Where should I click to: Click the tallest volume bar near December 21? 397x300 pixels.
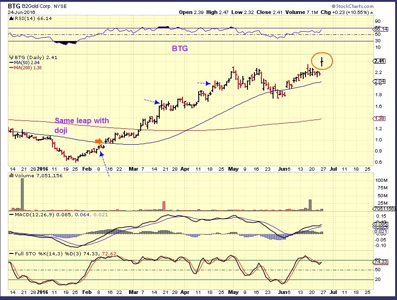(x=22, y=194)
